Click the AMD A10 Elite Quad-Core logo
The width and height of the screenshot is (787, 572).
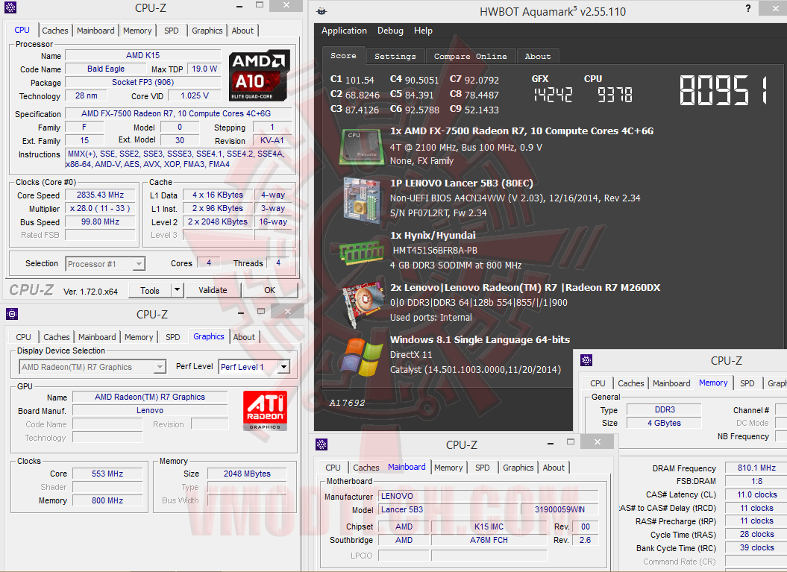pyautogui.click(x=259, y=75)
